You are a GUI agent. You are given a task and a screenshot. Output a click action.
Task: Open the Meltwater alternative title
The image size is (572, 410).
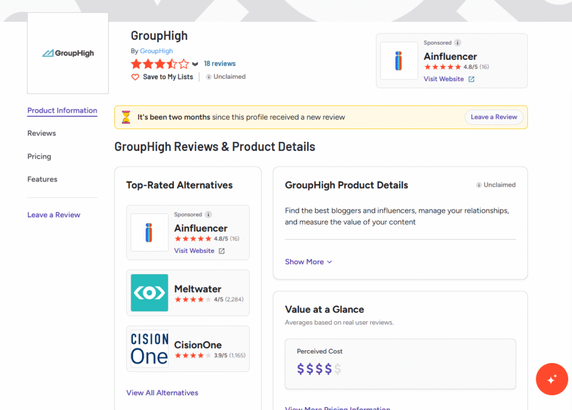[198, 289]
